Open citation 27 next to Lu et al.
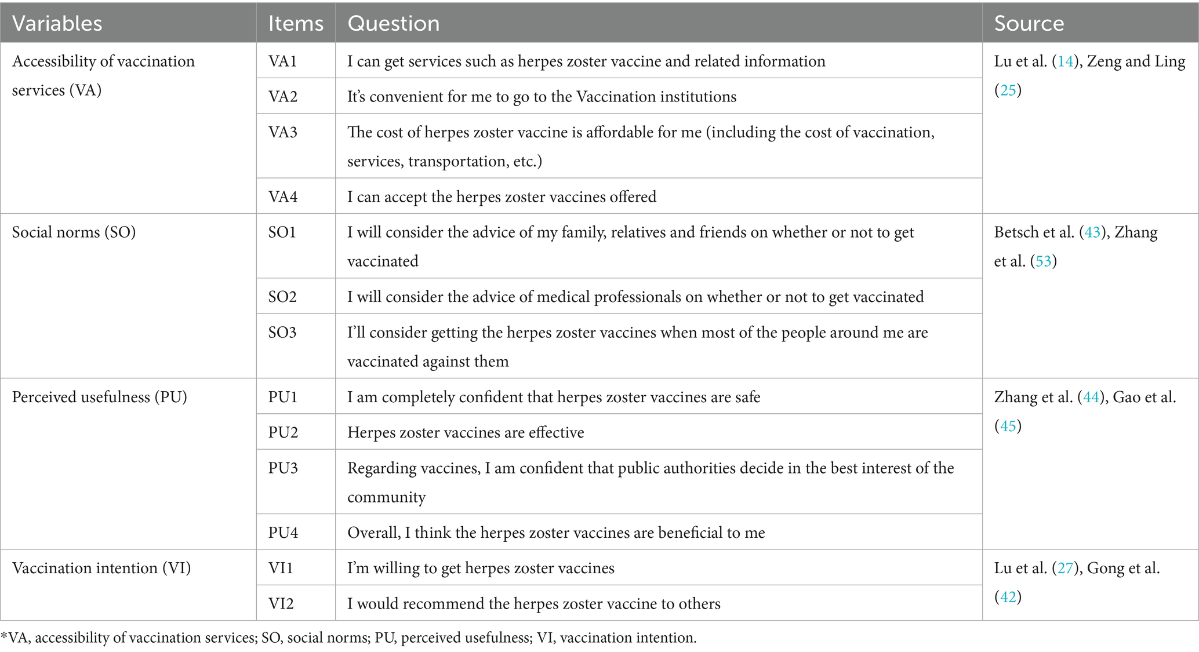The height and width of the screenshot is (652, 1199). point(1066,568)
